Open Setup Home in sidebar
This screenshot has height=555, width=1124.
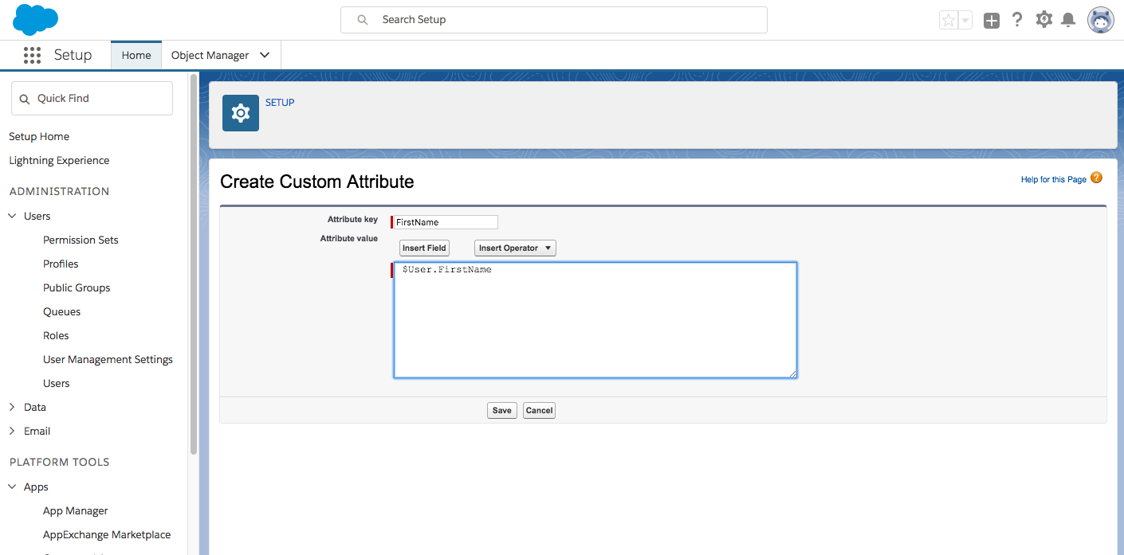click(39, 136)
